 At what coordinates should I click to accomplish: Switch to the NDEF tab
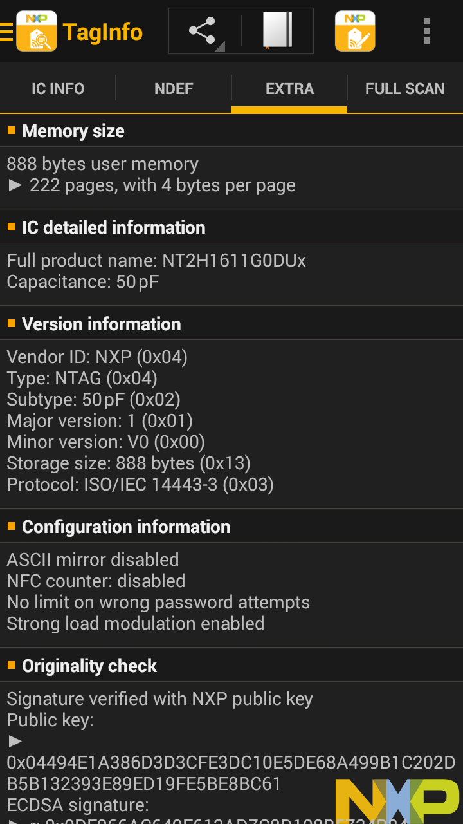(174, 89)
